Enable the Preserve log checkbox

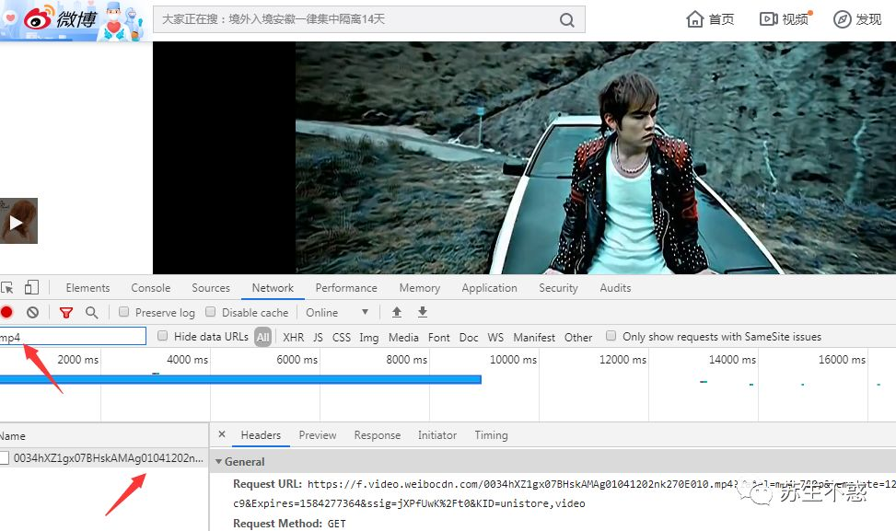125,313
